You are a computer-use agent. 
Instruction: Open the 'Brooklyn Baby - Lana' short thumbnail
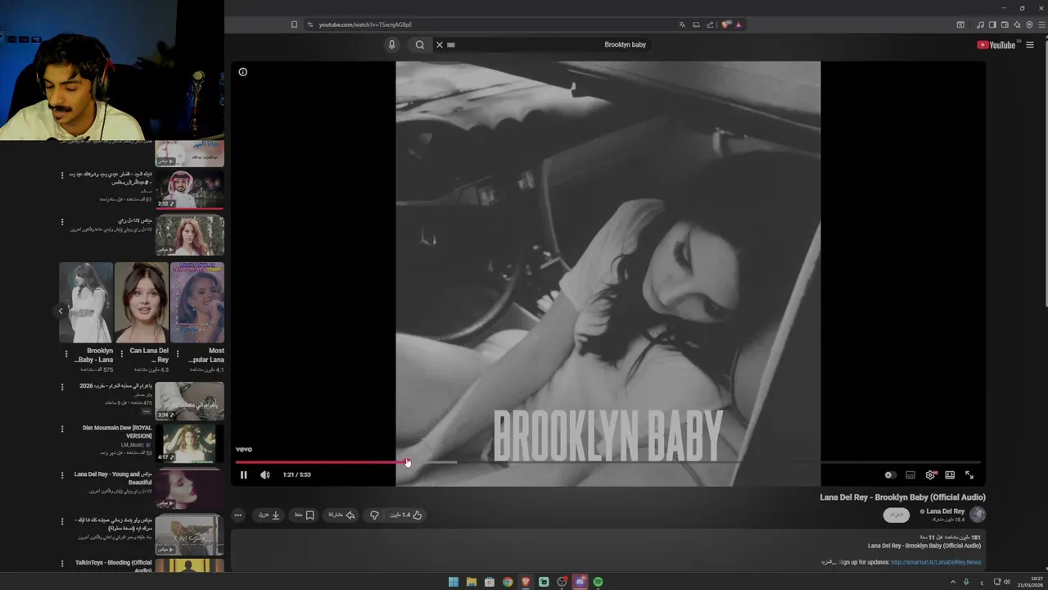coord(86,302)
